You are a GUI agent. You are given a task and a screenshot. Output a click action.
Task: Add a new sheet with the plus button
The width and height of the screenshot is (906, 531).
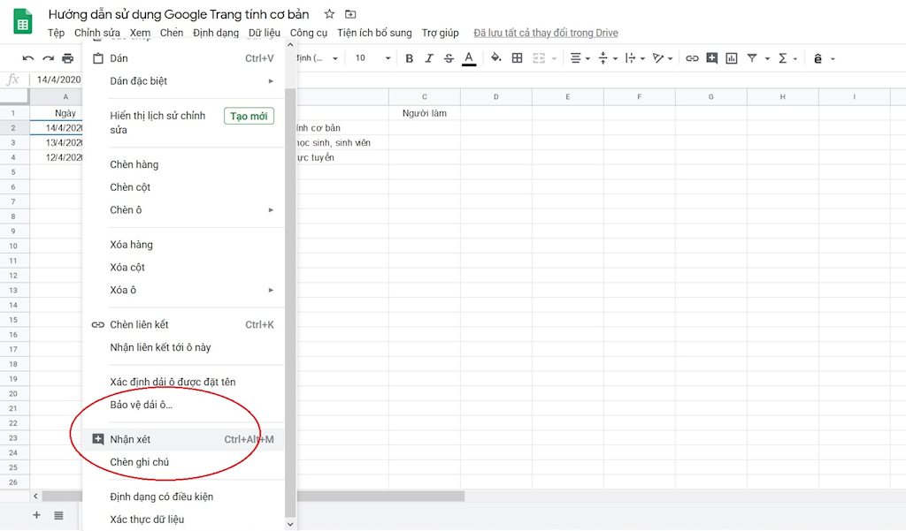point(36,515)
